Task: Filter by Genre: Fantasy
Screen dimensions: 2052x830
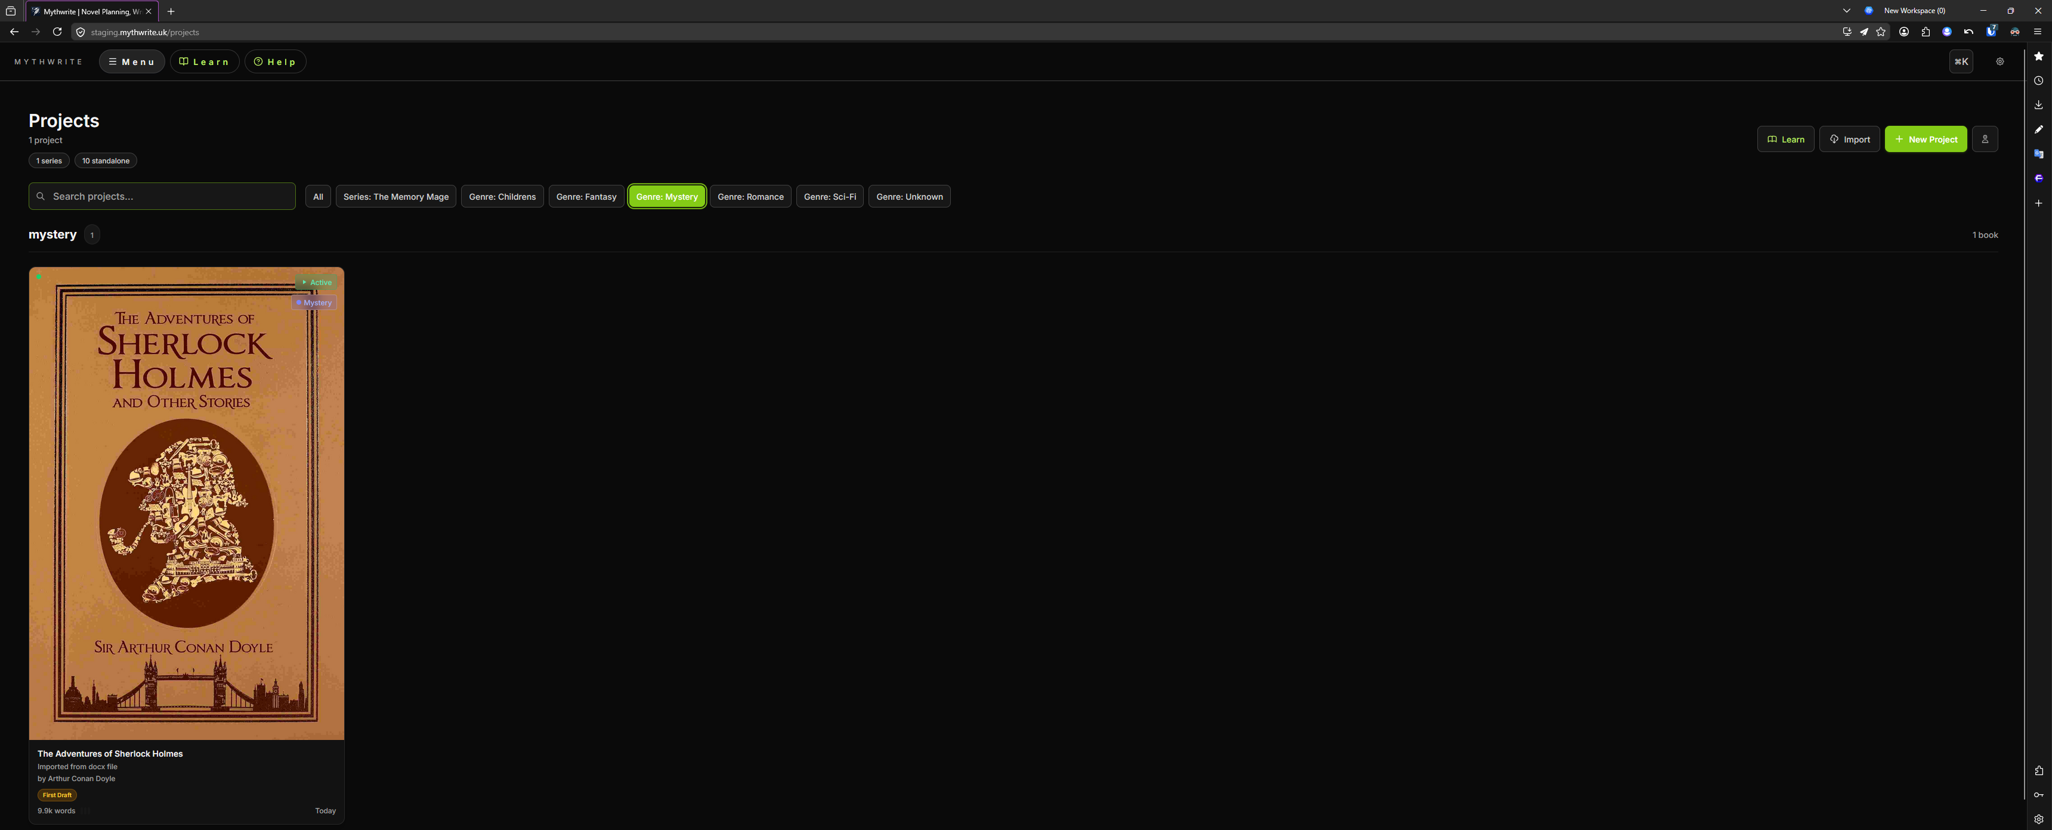Action: click(x=586, y=197)
